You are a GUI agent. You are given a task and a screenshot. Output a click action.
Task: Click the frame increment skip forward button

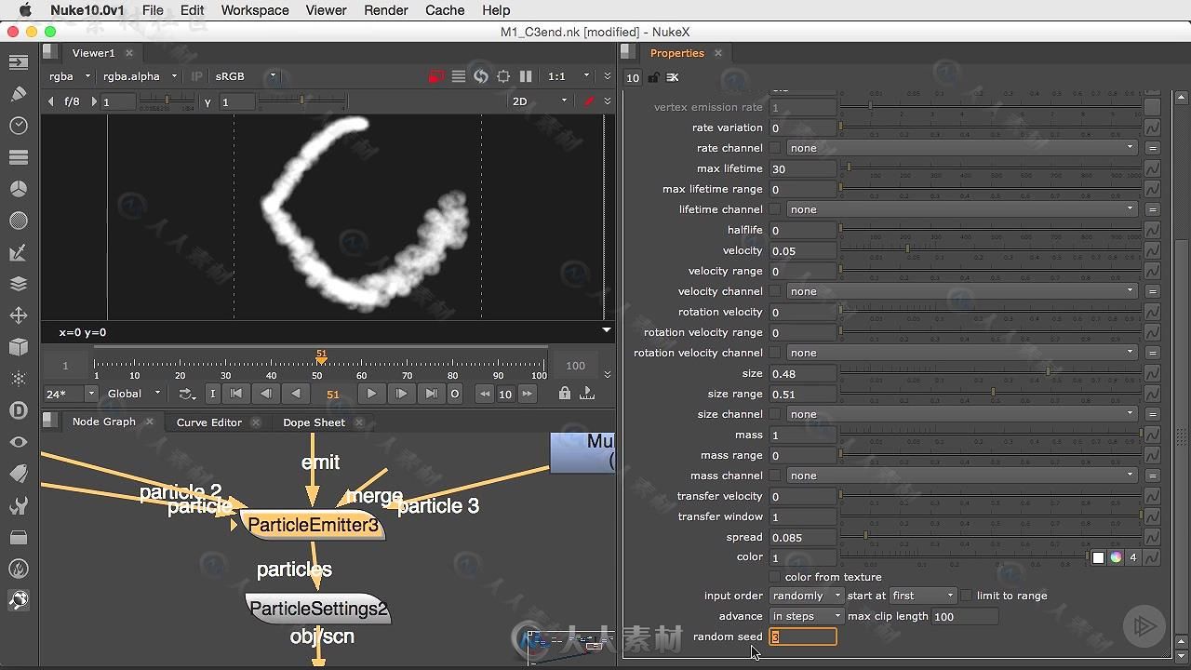[x=528, y=394]
